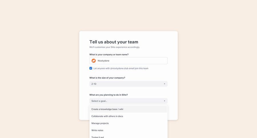Image resolution: width=257 pixels, height=138 pixels.
Task: Pick the "Manage projects" goal option
Action: click(x=100, y=123)
